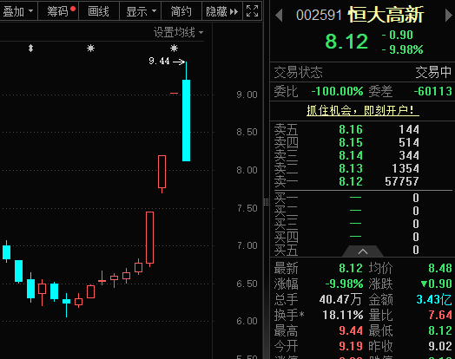Open the 显示 display dropdown
Screen dimensions: 455x359
coord(141,11)
